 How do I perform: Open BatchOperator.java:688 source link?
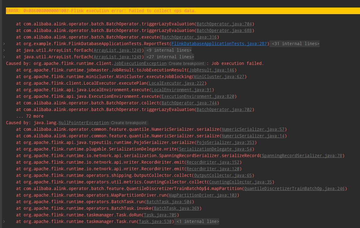[x=224, y=30]
